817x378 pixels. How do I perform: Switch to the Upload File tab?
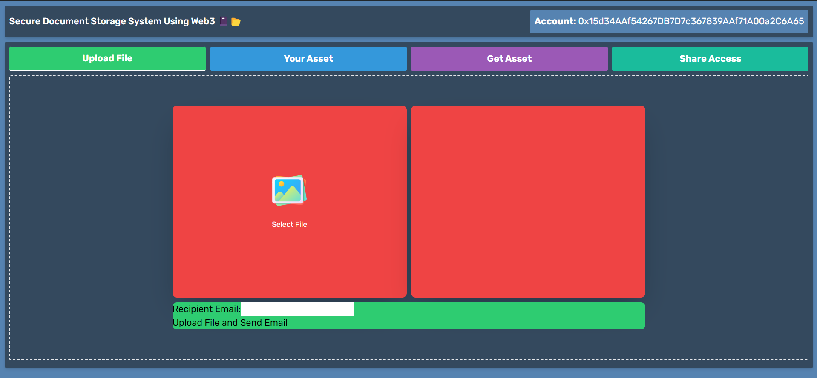tap(107, 58)
